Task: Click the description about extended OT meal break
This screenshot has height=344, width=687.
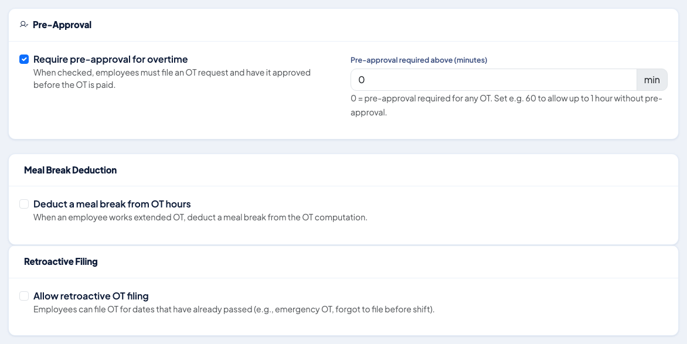Action: click(x=200, y=217)
